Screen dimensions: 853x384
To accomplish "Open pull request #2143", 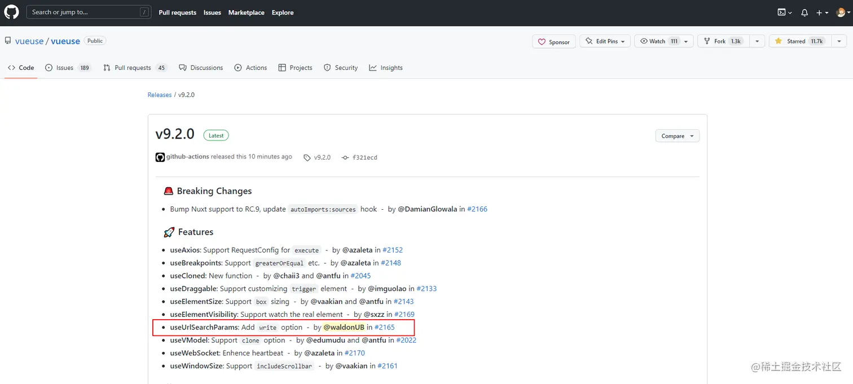I will pyautogui.click(x=404, y=302).
